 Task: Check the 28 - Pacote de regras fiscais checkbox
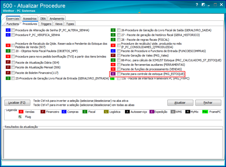coord(119,40)
